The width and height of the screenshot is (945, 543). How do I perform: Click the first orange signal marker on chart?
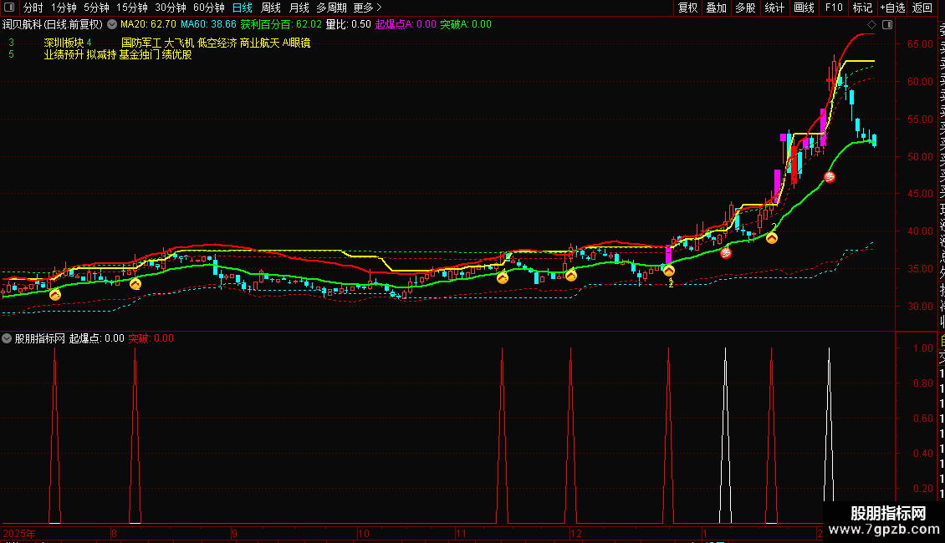(55, 294)
